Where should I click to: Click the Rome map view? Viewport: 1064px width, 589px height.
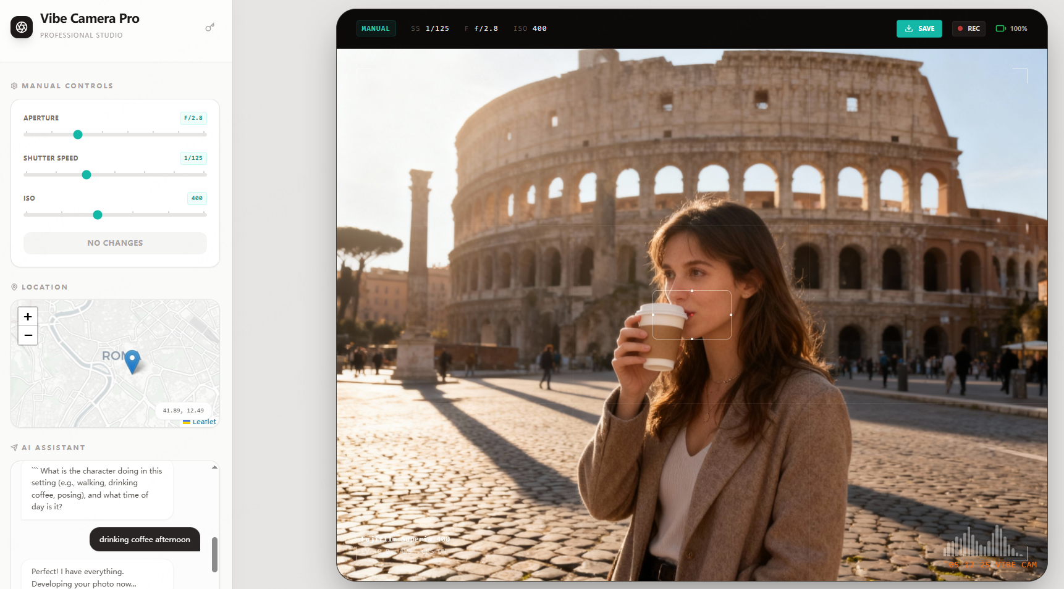pyautogui.click(x=115, y=364)
